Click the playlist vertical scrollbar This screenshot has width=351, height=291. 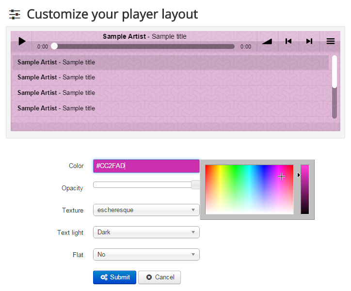[x=335, y=73]
